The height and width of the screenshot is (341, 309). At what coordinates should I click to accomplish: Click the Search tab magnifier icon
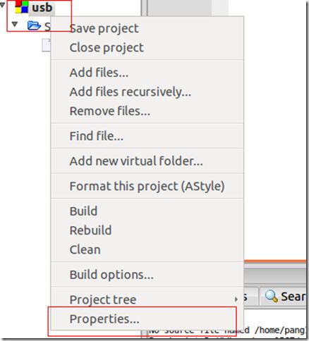point(271,296)
